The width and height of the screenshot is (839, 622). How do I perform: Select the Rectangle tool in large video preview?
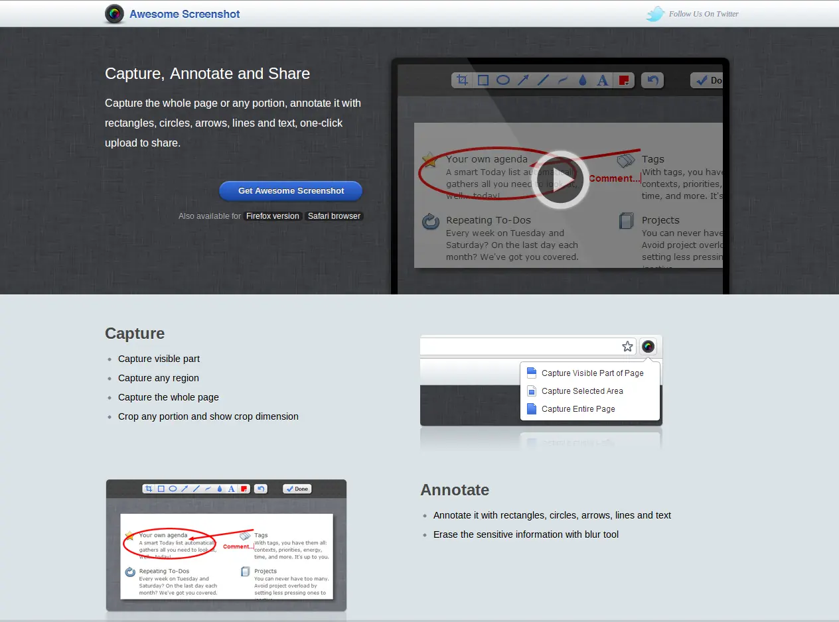483,80
